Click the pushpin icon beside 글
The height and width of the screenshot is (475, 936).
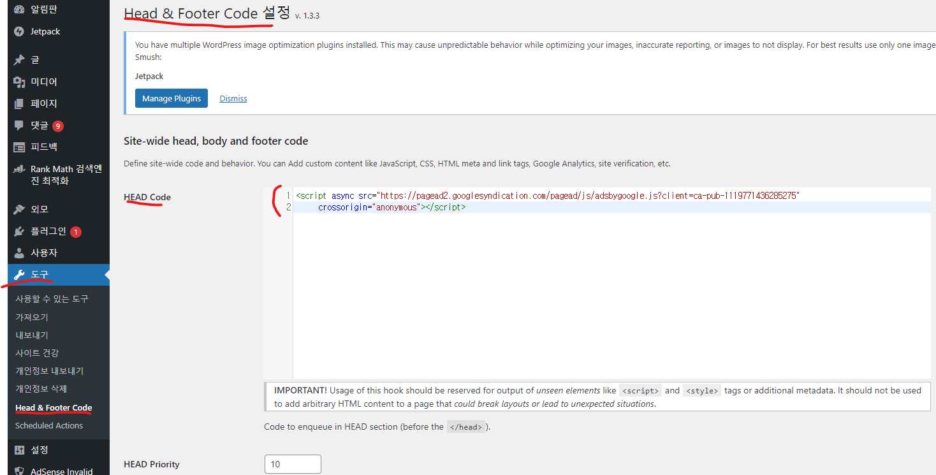coord(19,59)
